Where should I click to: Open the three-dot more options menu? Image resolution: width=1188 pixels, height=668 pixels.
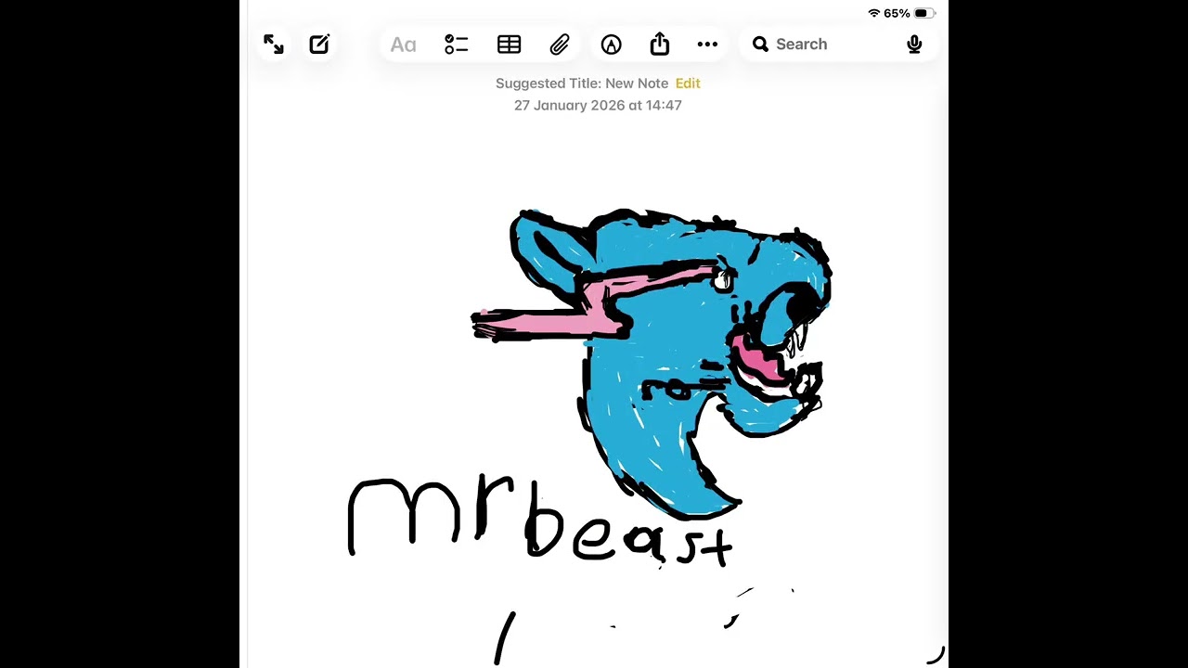tap(707, 44)
